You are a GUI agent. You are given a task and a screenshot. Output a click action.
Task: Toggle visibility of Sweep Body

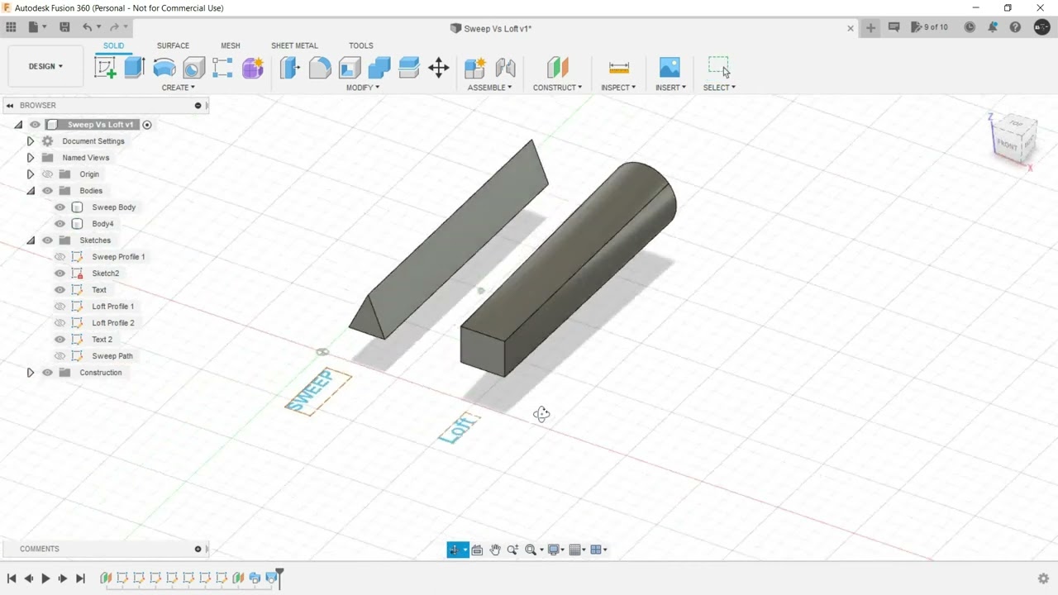pos(60,207)
